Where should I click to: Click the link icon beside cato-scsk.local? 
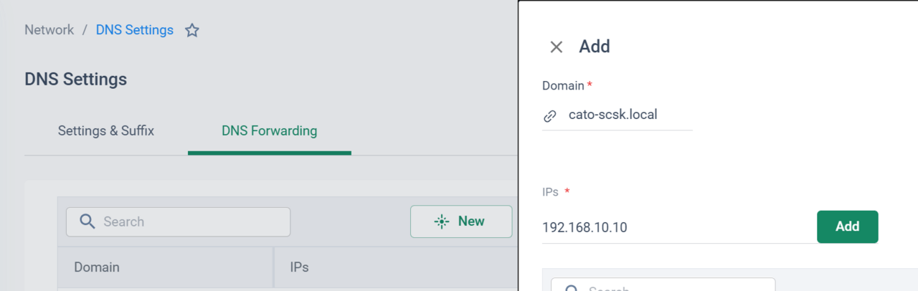tap(550, 115)
